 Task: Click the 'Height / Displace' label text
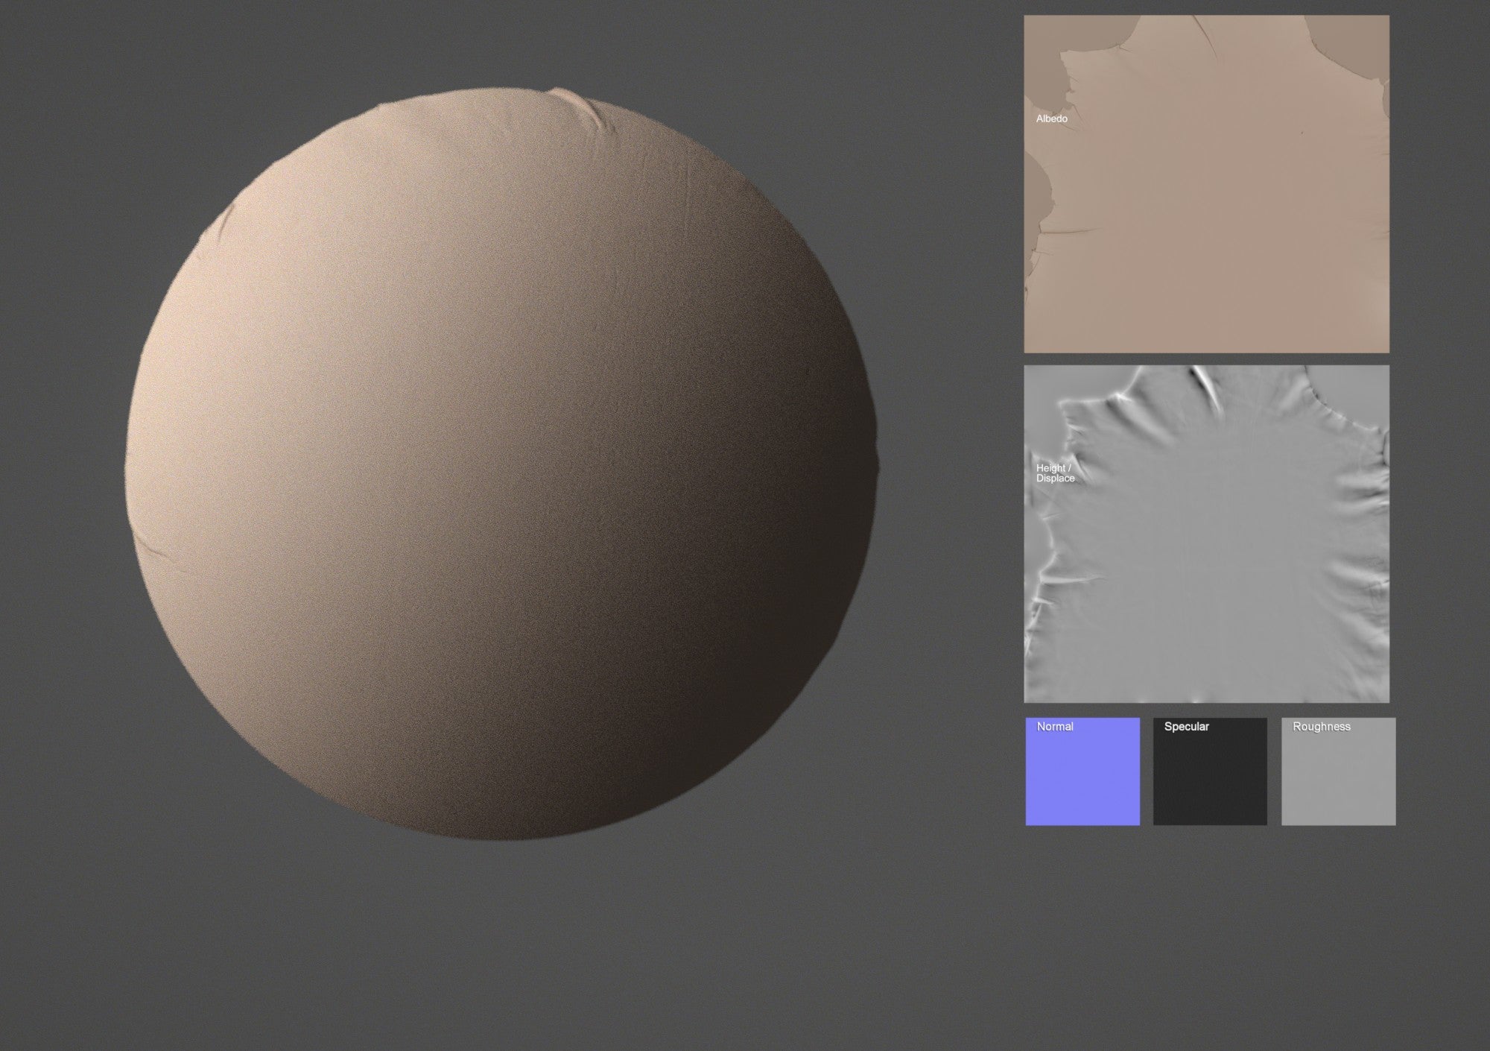pyautogui.click(x=1056, y=473)
